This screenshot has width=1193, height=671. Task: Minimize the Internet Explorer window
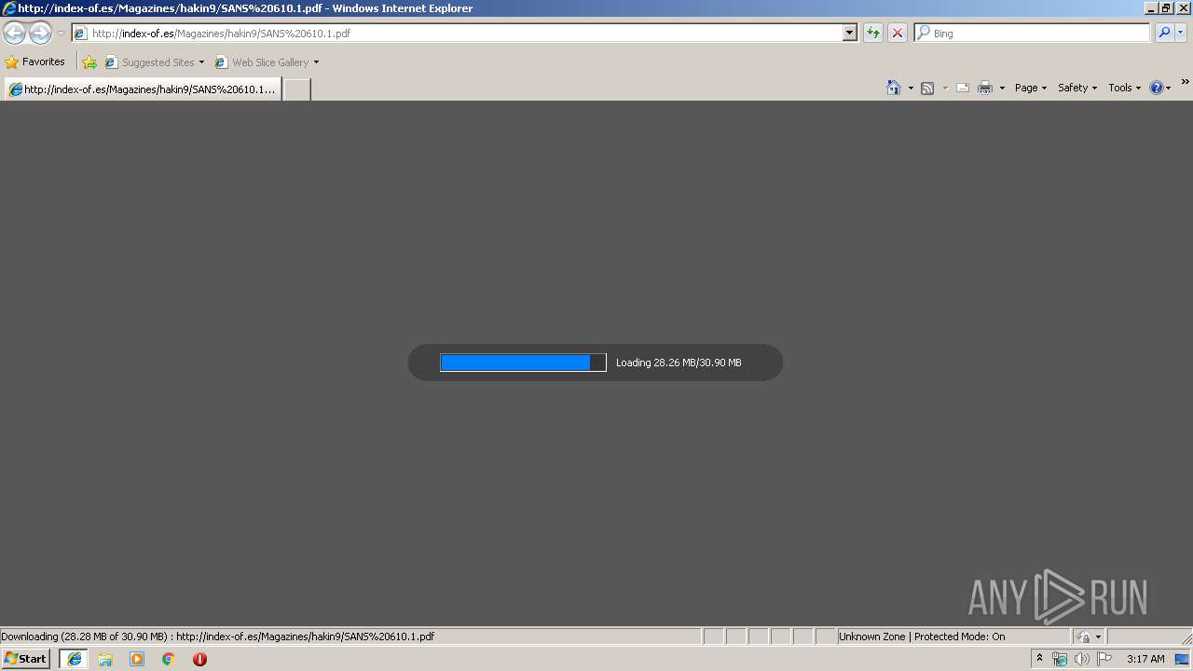pos(1151,8)
